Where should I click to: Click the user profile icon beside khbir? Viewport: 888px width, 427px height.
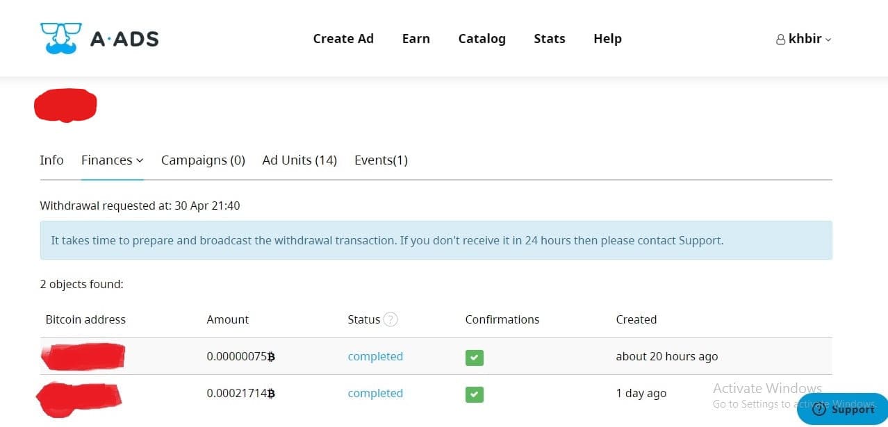click(781, 40)
